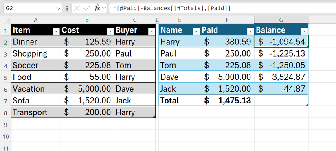The image size is (336, 151).
Task: Click the Transport cell
Action: (x=35, y=112)
